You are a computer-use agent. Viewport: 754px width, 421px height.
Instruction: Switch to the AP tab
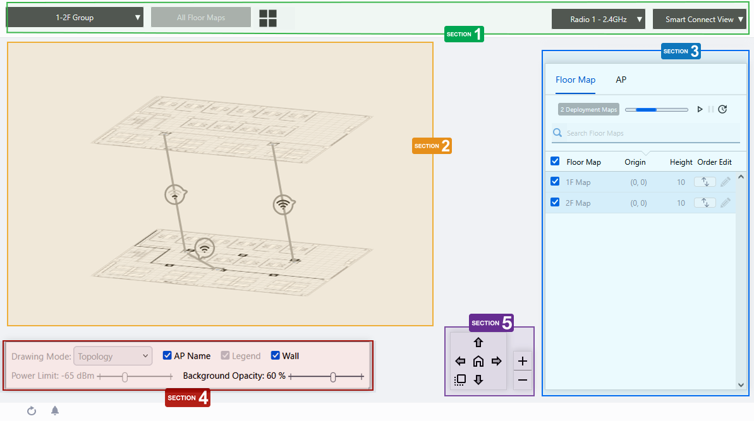pos(621,80)
